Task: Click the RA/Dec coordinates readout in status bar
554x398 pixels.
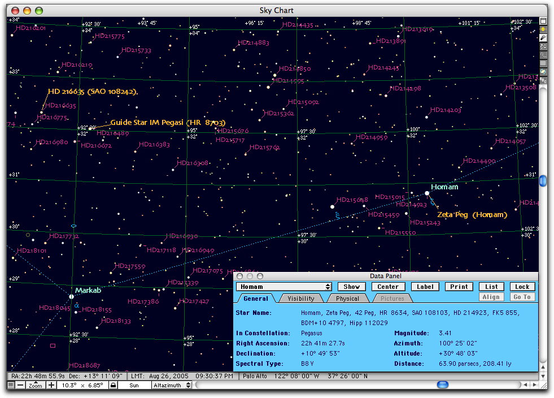Action: (x=67, y=376)
